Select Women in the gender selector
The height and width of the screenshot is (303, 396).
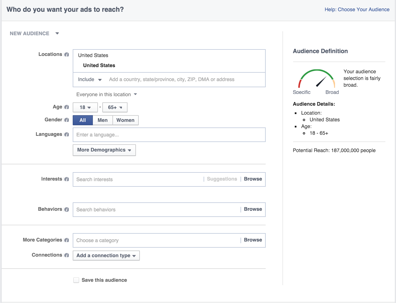pyautogui.click(x=125, y=120)
